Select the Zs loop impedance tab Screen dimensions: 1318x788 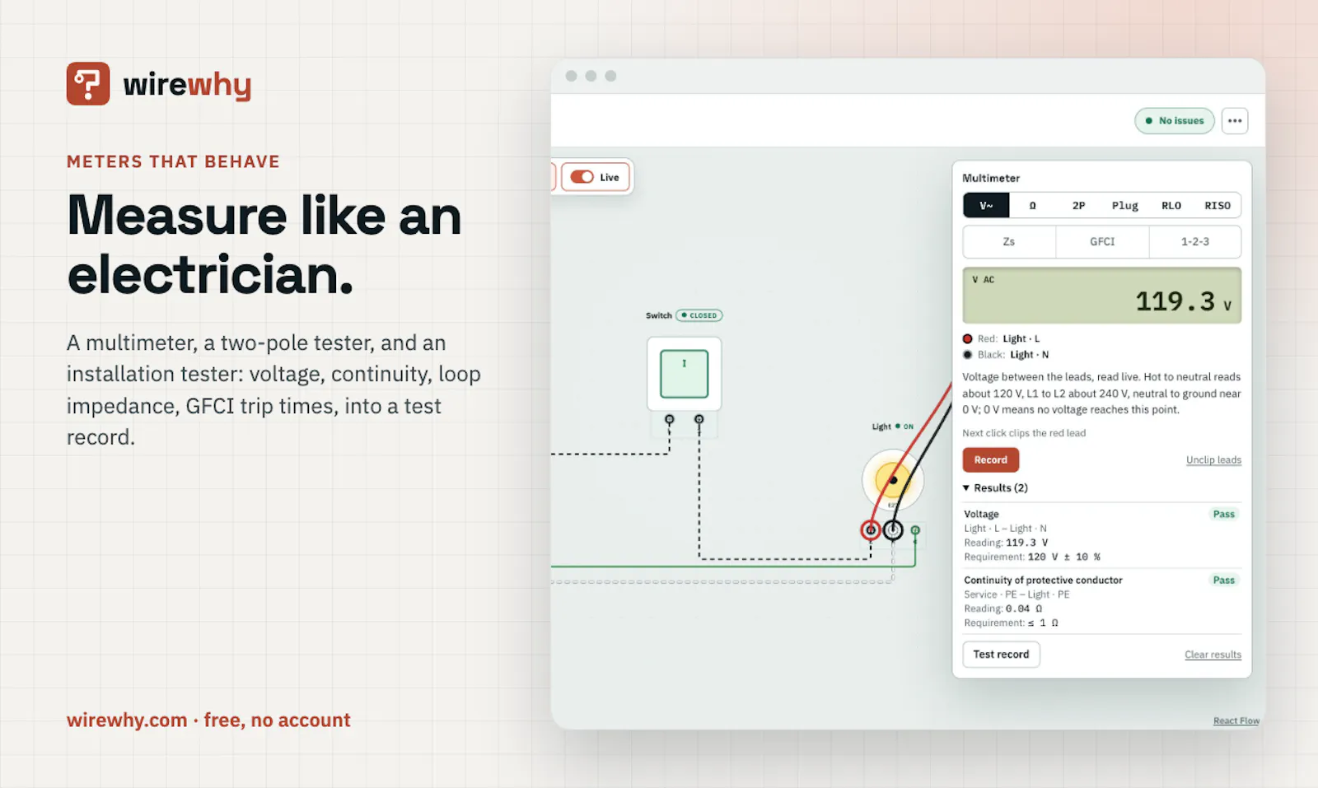click(1009, 242)
